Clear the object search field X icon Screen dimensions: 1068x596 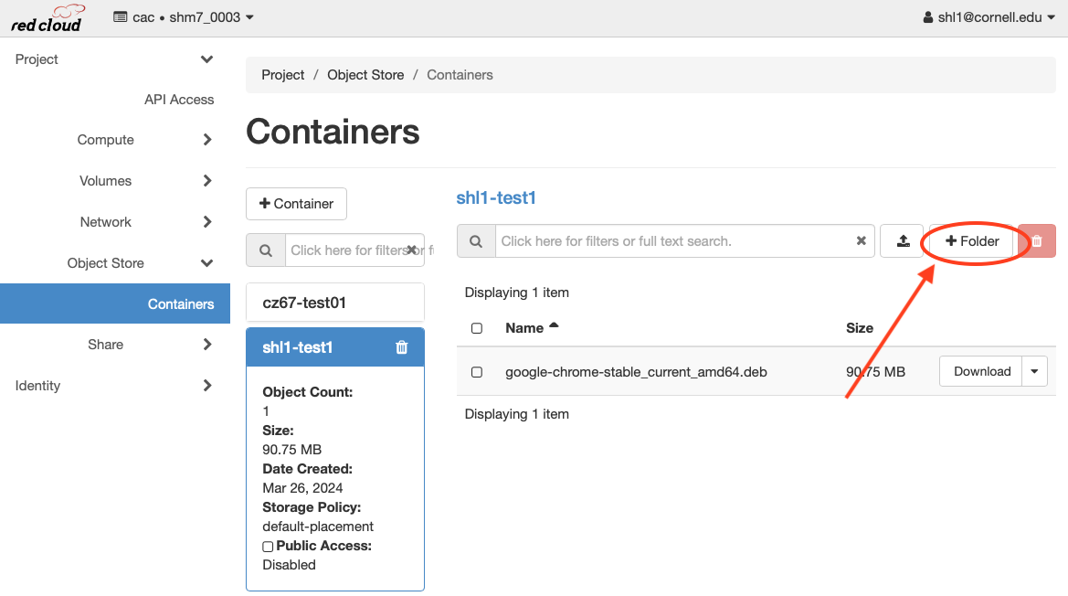[861, 241]
